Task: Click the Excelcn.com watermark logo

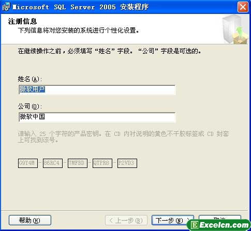Action: click(219, 225)
